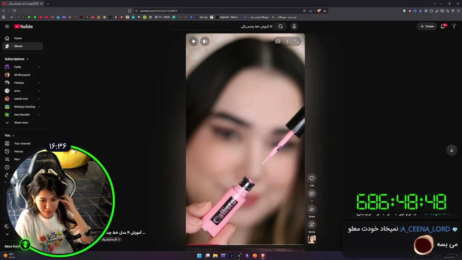The width and height of the screenshot is (462, 260).
Task: Open the Short's comments
Action: click(312, 194)
